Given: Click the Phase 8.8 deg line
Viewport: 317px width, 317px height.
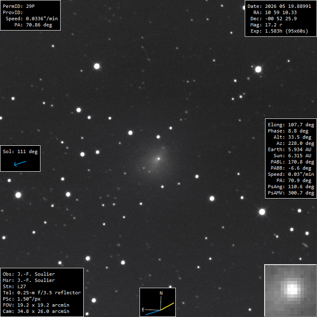Looking at the screenshot, I should click(x=288, y=131).
